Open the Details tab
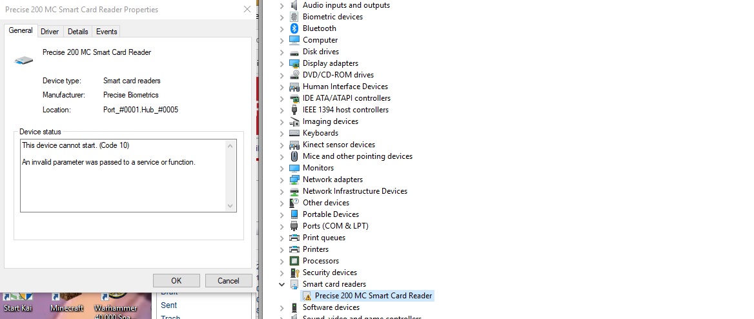Screen dimensions: 754x319 pos(78,31)
